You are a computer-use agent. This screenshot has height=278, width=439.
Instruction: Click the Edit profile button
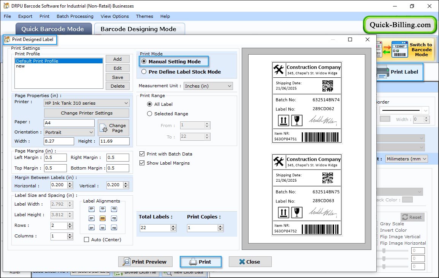(117, 68)
